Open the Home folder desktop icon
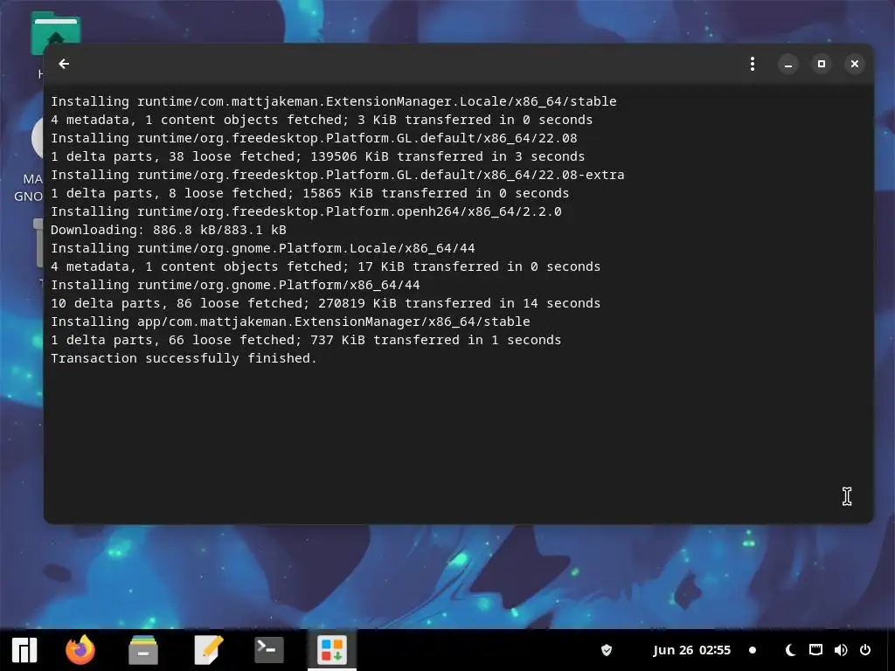Screen dimensions: 895x671 tap(55, 34)
